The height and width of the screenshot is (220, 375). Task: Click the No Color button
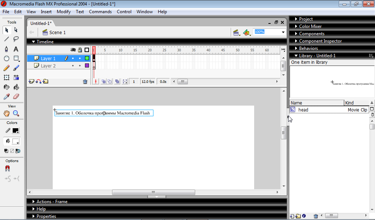click(12, 151)
